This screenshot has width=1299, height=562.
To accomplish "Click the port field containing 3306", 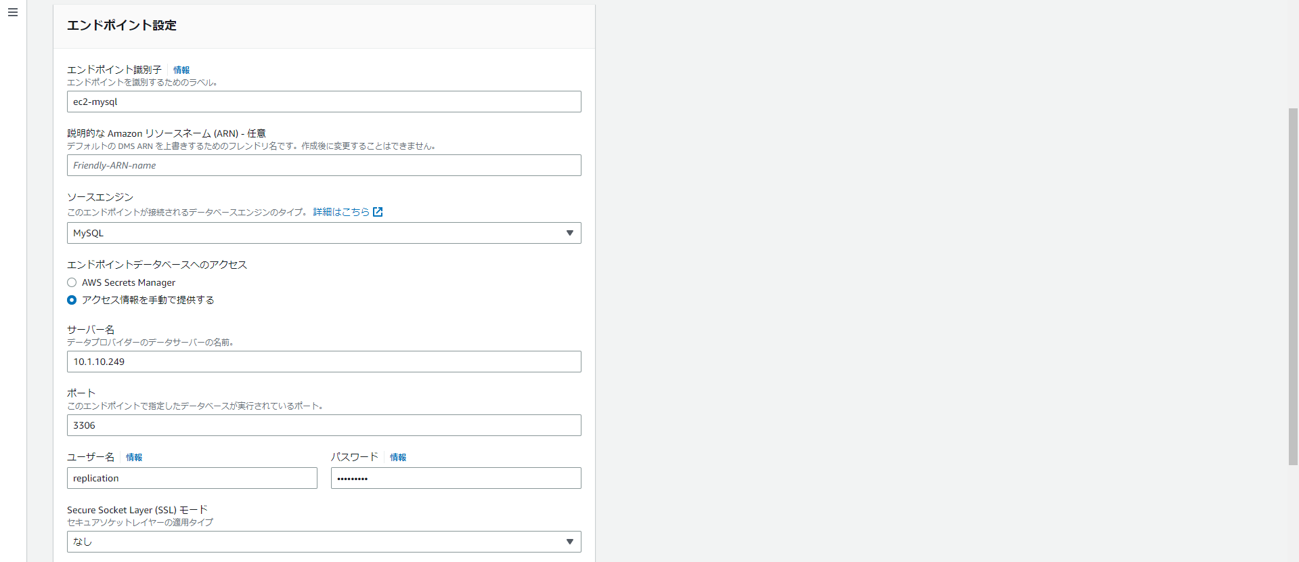I will [x=324, y=425].
